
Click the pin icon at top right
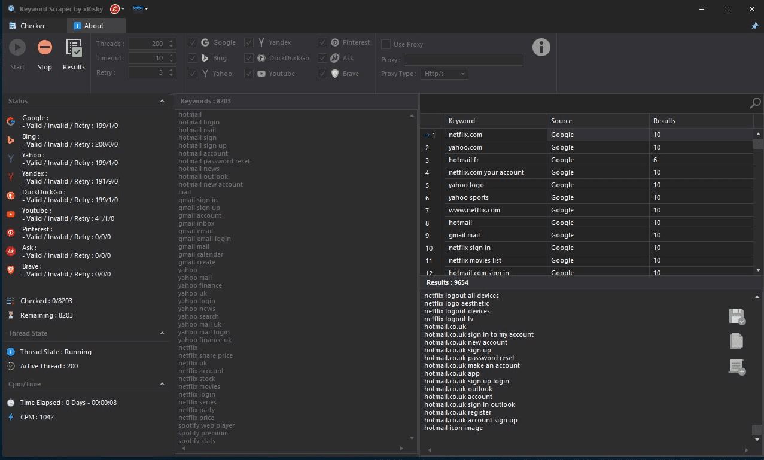pos(754,26)
